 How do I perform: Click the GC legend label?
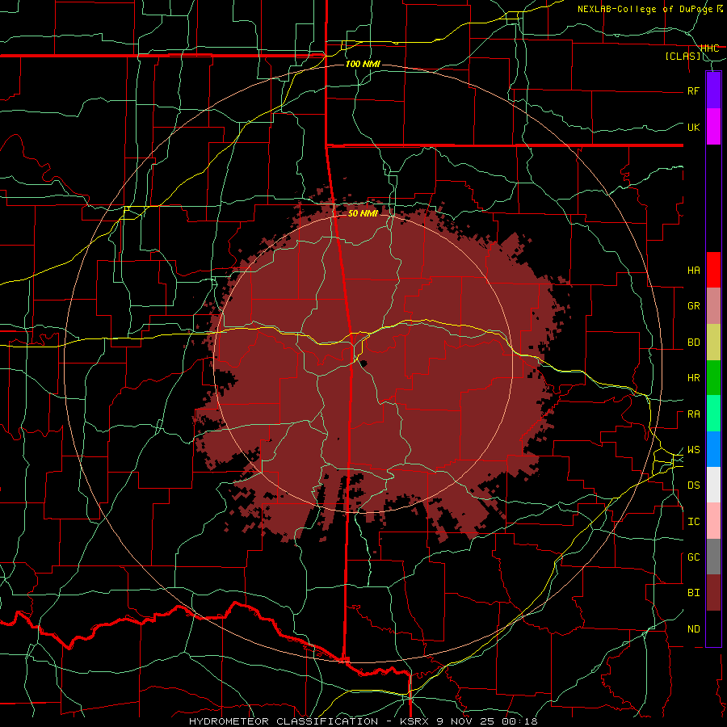tap(693, 557)
